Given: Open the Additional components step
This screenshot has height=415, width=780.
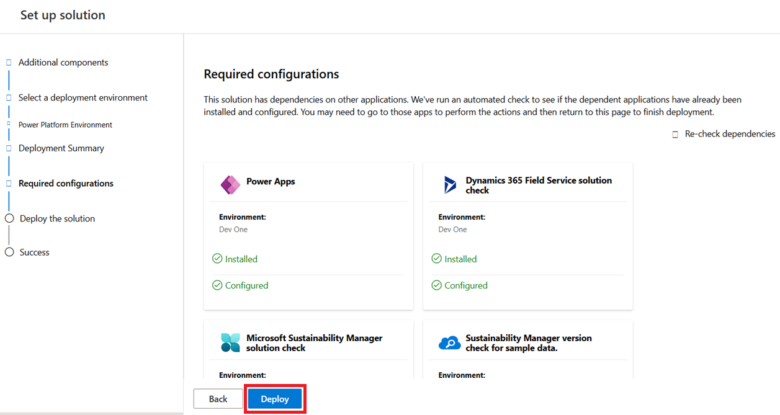Looking at the screenshot, I should 63,63.
